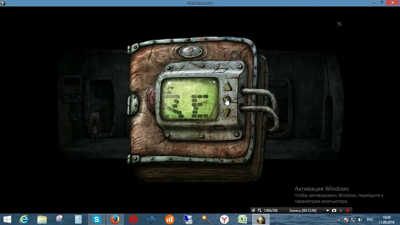Open the magic wand taskbar app
Viewport: 400px width, 225px height.
pos(206,219)
